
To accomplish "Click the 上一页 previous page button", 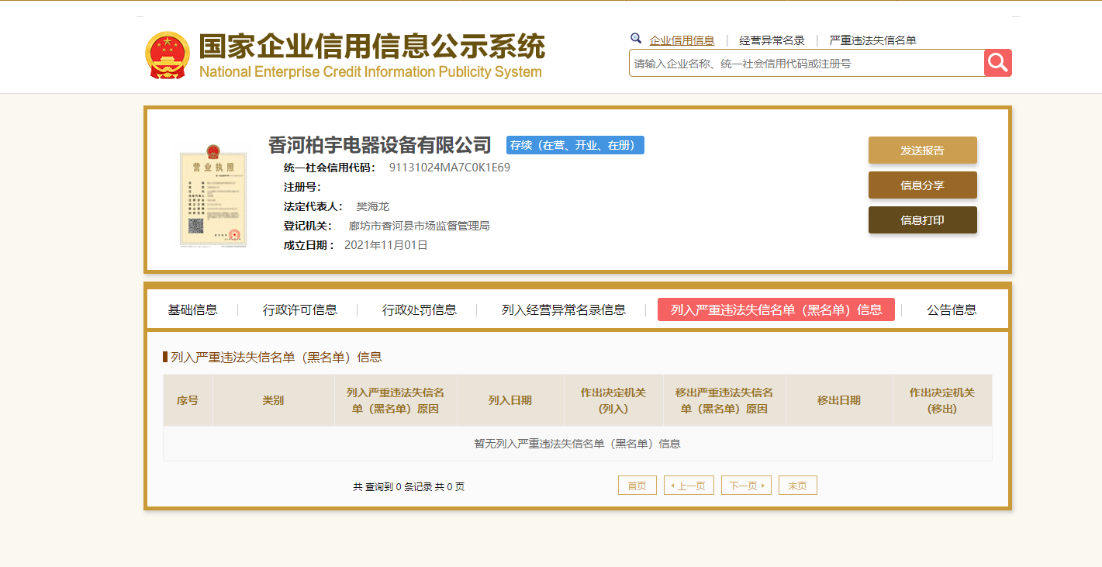I will (x=689, y=486).
